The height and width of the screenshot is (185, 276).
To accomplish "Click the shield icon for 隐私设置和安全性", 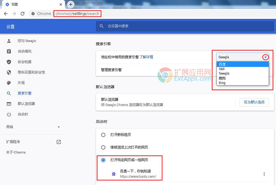I will [x=9, y=72].
